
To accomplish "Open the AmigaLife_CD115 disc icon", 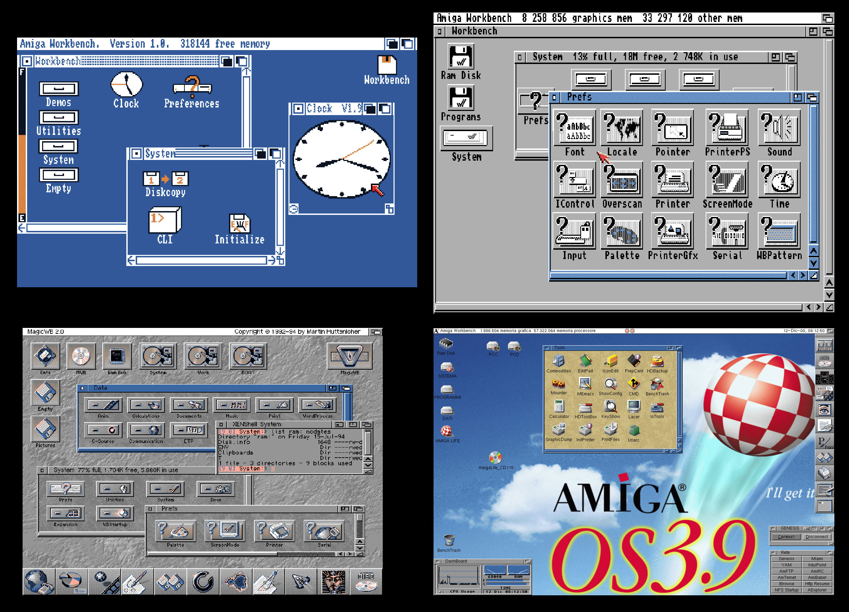I will pyautogui.click(x=495, y=458).
